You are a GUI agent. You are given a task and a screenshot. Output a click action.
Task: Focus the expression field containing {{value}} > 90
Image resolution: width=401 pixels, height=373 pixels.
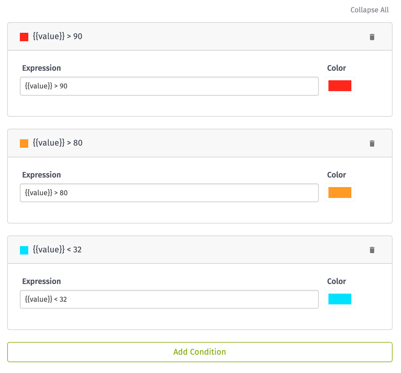click(169, 86)
